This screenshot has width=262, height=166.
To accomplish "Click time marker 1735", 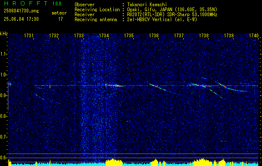I will click(129, 35).
